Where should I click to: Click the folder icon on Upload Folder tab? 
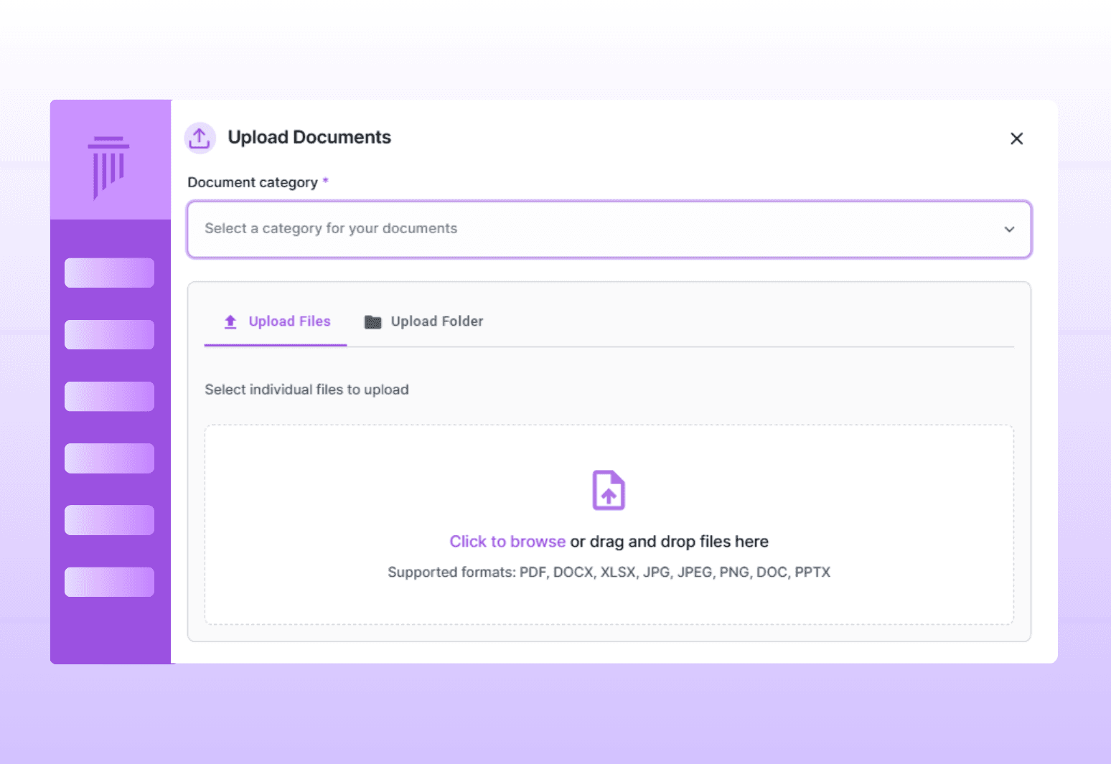coord(372,322)
